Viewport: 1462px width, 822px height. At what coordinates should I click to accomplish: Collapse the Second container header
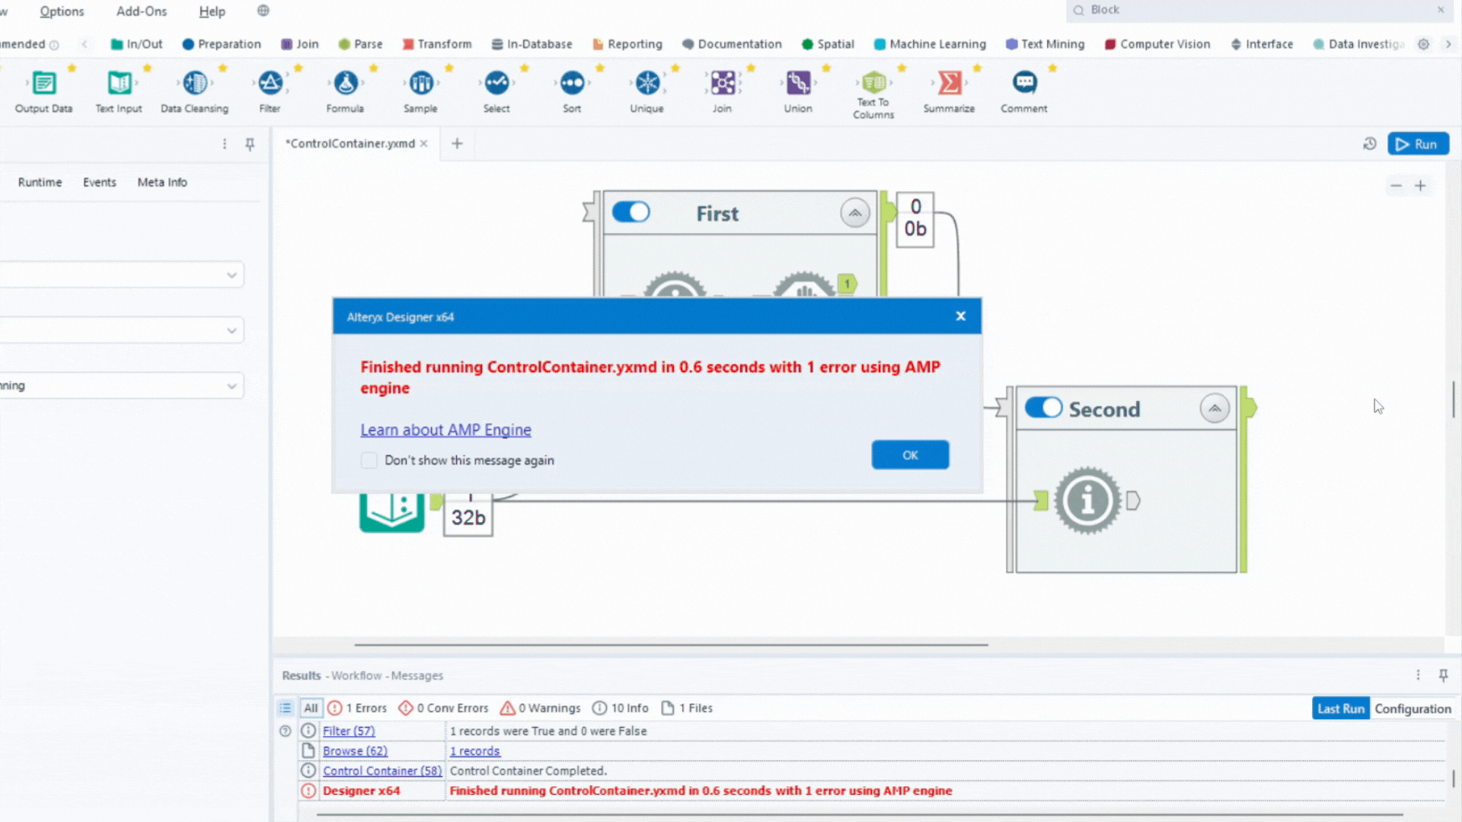tap(1215, 408)
